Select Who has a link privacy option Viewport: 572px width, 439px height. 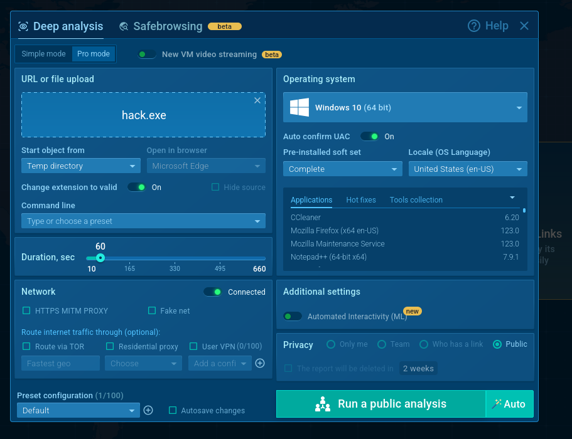click(x=424, y=344)
